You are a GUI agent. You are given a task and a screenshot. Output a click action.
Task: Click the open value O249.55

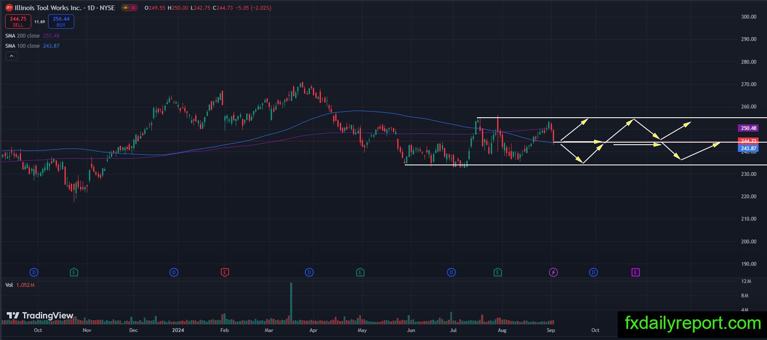point(155,8)
